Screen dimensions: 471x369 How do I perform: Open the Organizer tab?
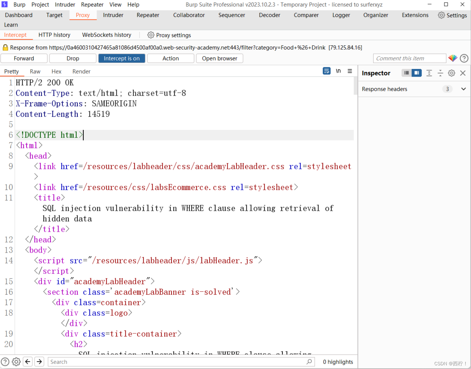(x=376, y=15)
